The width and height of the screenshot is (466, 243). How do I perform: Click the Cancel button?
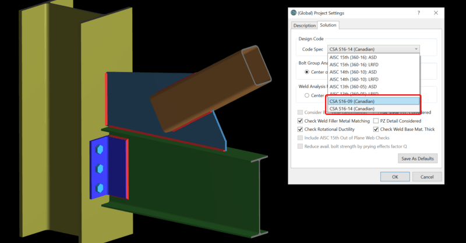point(426,177)
